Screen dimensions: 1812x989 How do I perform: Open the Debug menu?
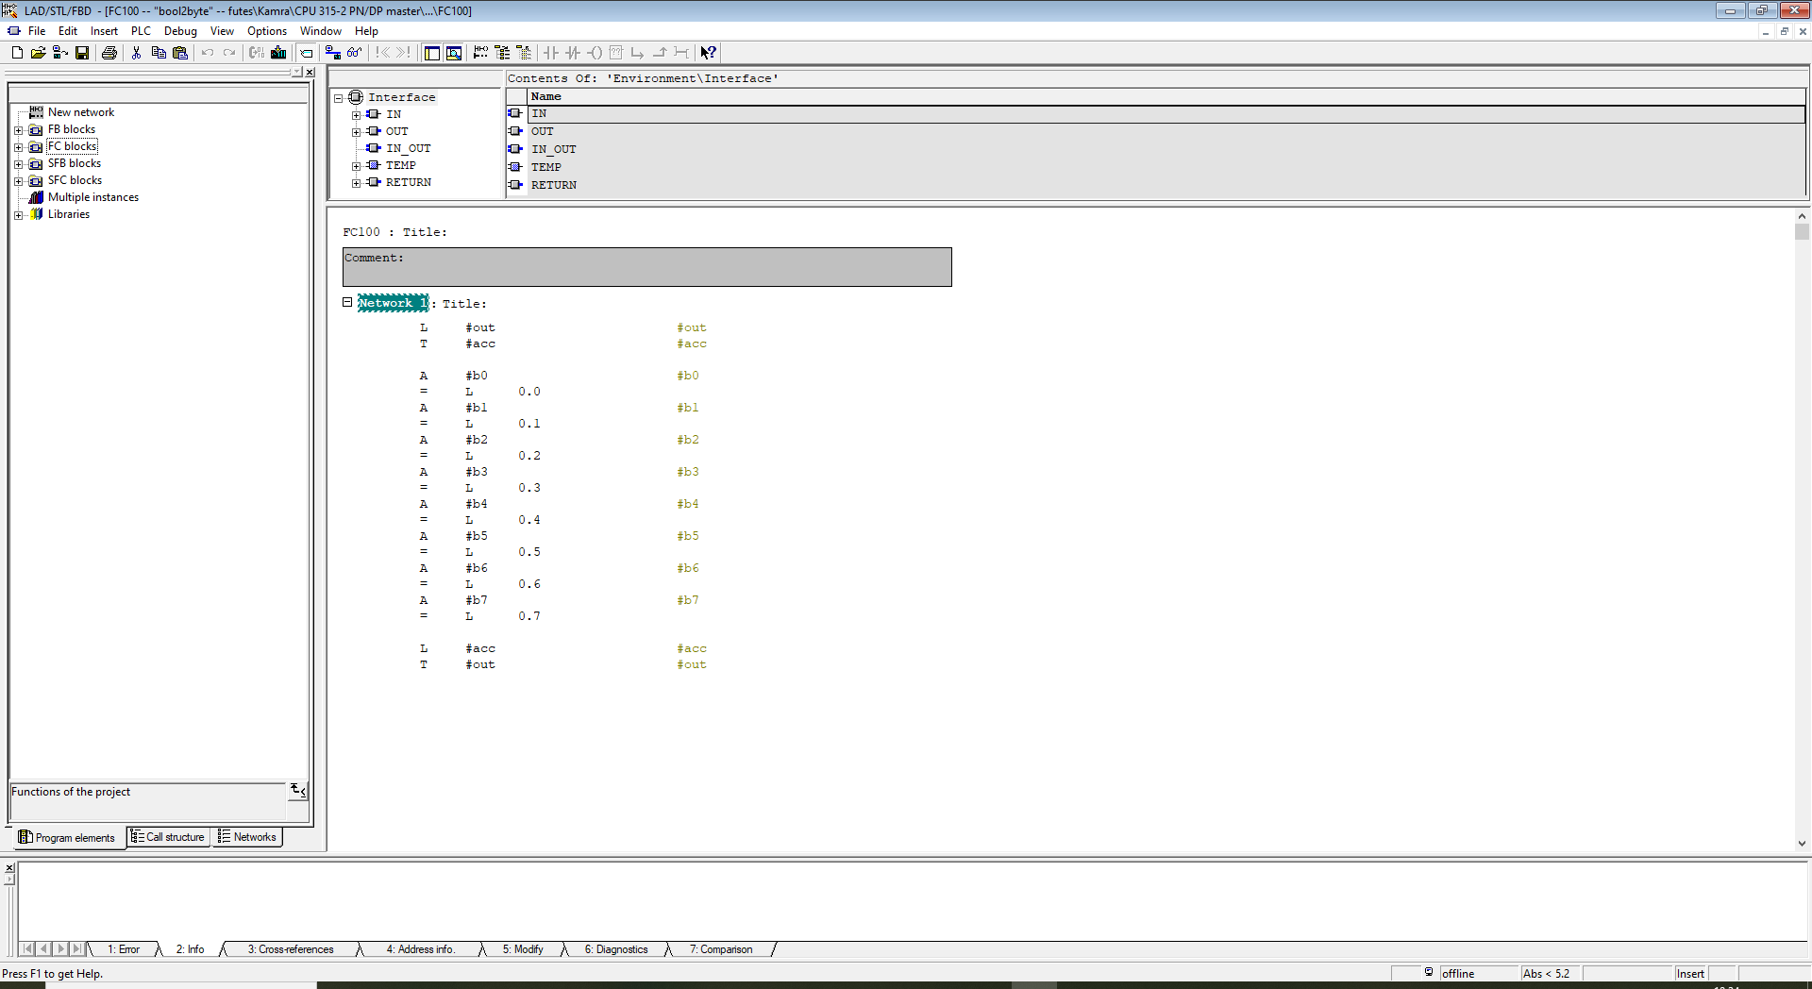coord(179,31)
